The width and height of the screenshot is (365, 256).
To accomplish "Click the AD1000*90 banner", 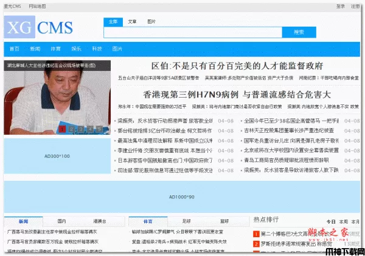I will tap(181, 197).
